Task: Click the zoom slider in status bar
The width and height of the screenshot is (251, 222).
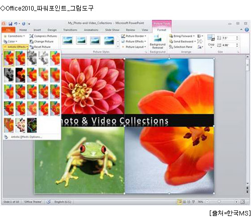Action: click(x=219, y=202)
